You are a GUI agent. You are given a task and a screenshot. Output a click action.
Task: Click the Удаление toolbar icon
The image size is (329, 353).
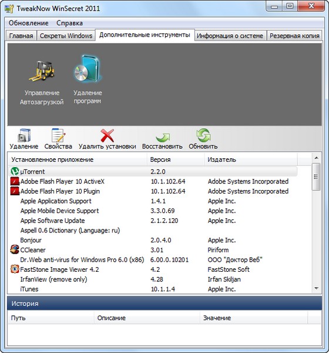pyautogui.click(x=24, y=135)
